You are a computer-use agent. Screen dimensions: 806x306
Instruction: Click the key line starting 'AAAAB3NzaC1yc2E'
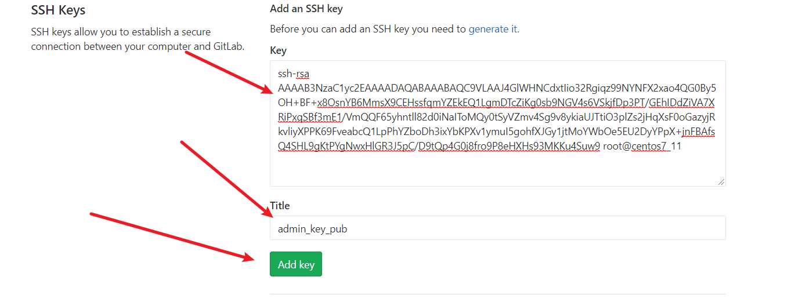coord(497,88)
